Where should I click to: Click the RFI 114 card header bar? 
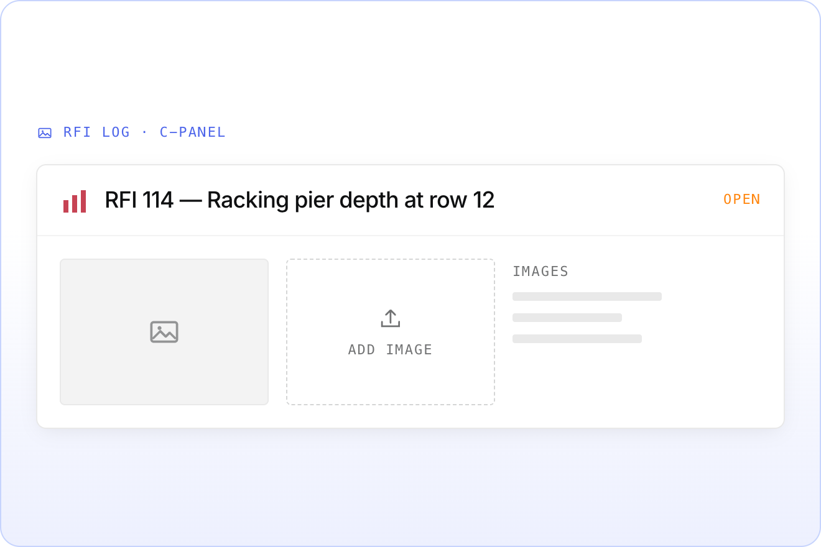[410, 200]
